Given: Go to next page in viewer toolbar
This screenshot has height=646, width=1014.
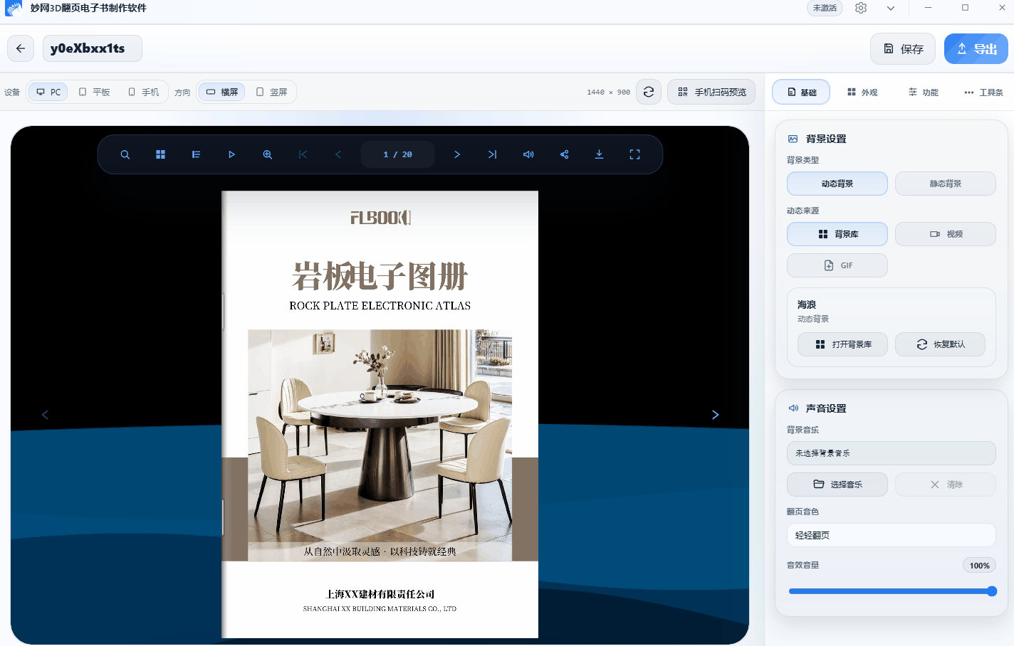Looking at the screenshot, I should point(457,154).
